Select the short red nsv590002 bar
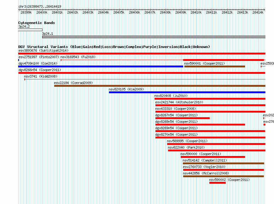The image size is (274, 204). (218, 183)
